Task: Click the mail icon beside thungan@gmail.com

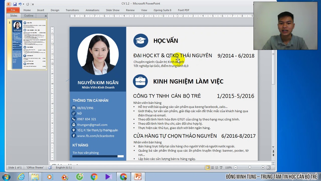Action: click(74, 125)
